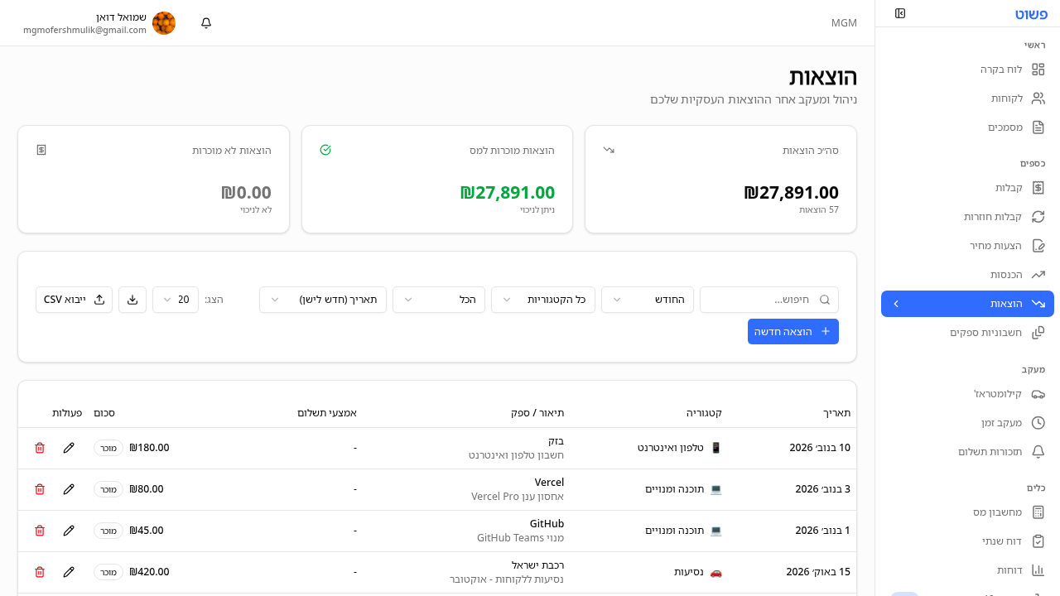Click the הוצאה חדשה new expense button
Viewport: 1060px width, 596px height.
tap(793, 331)
